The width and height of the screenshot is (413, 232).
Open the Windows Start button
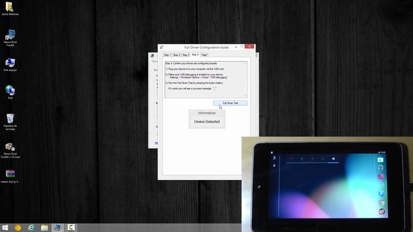[x=5, y=227]
